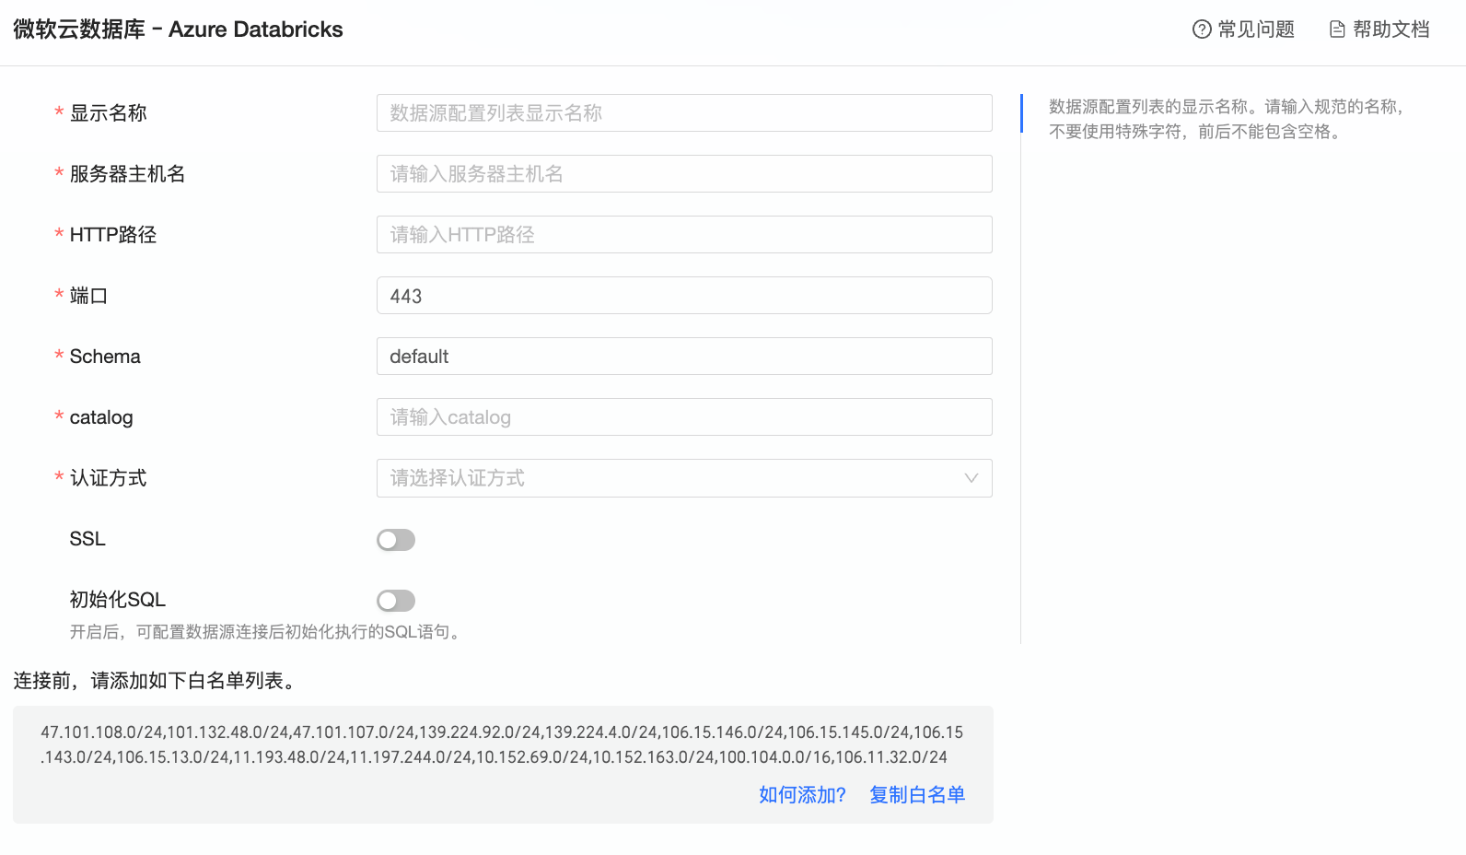This screenshot has width=1466, height=855.
Task: Focus the 显示名称 input field
Action: click(684, 113)
